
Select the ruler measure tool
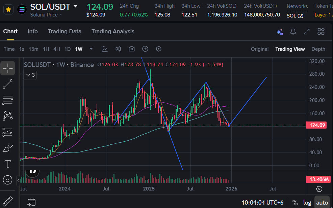pos(8,201)
